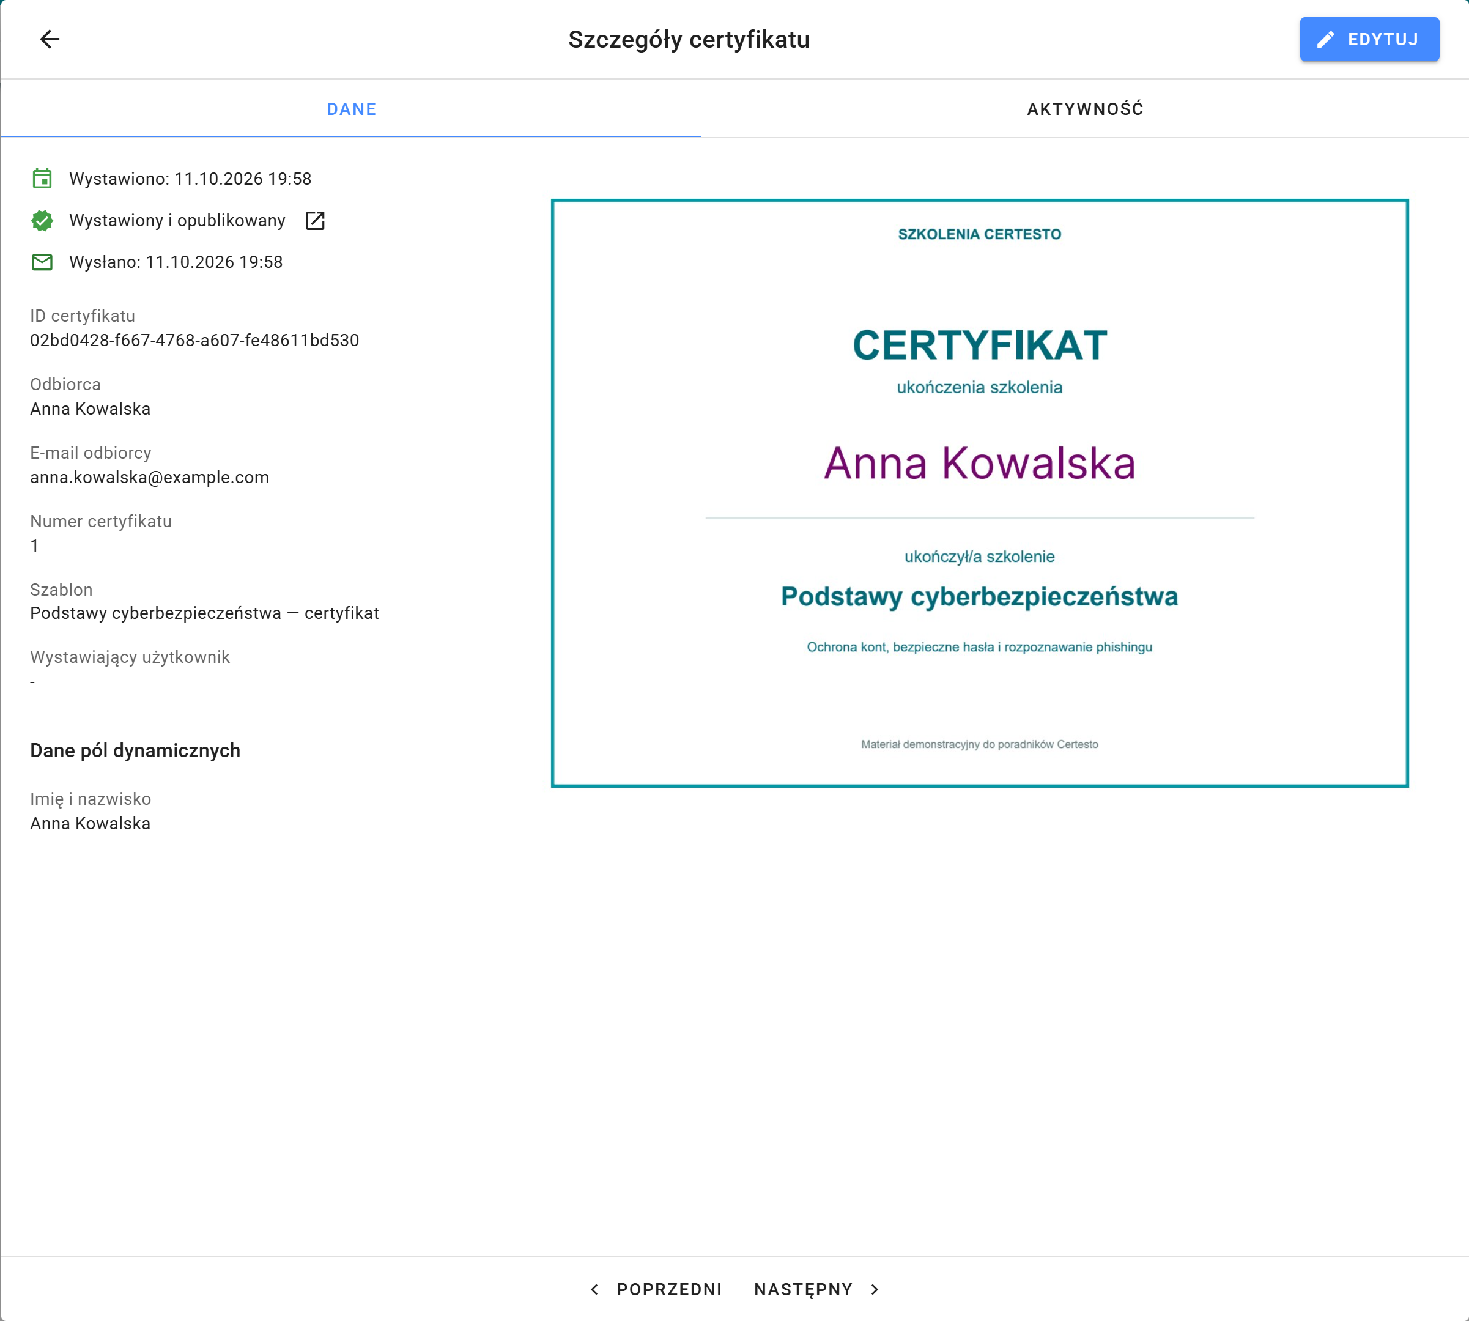Click the green verified badge icon
Viewport: 1469px width, 1321px height.
click(42, 221)
